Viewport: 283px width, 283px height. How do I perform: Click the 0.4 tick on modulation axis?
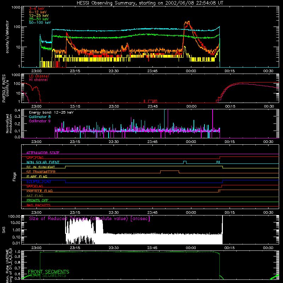point(17,110)
